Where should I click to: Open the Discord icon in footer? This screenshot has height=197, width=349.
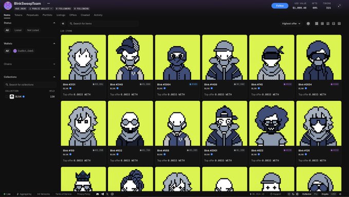point(97,194)
